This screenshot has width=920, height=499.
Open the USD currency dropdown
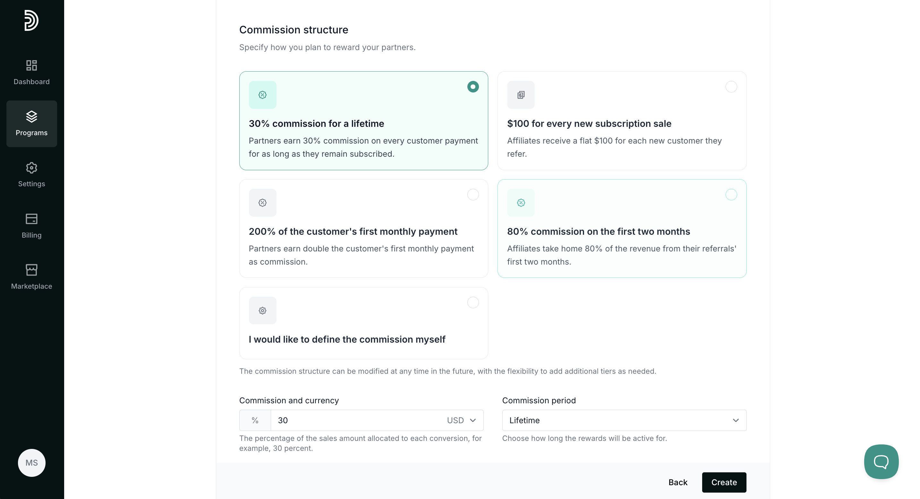pos(461,420)
